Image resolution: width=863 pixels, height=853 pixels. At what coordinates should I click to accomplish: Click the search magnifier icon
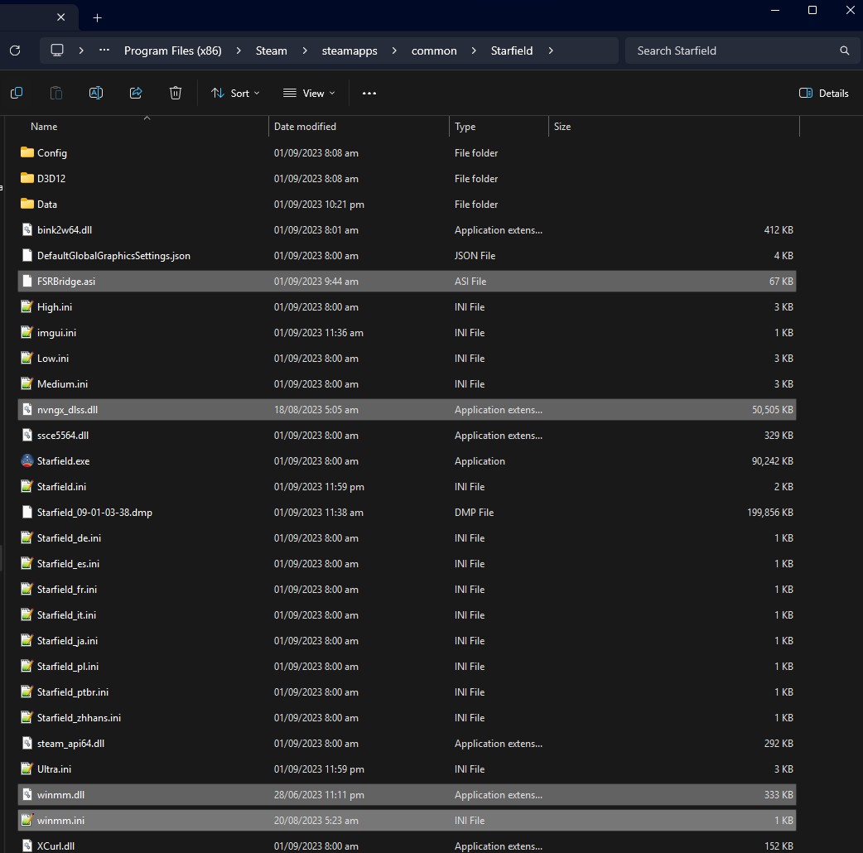click(844, 51)
